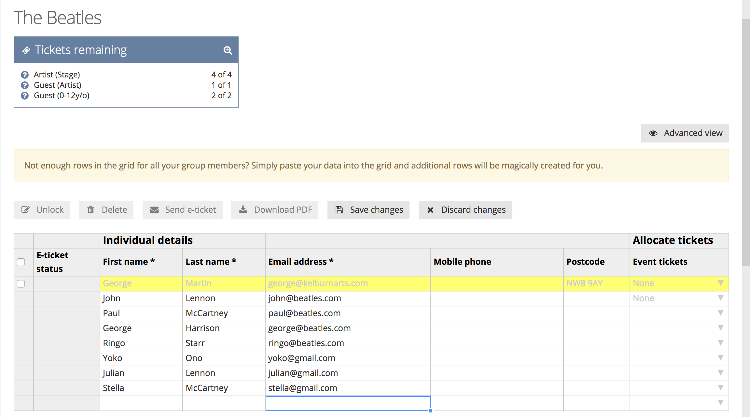
Task: Click empty first name cell in last row
Action: point(141,403)
